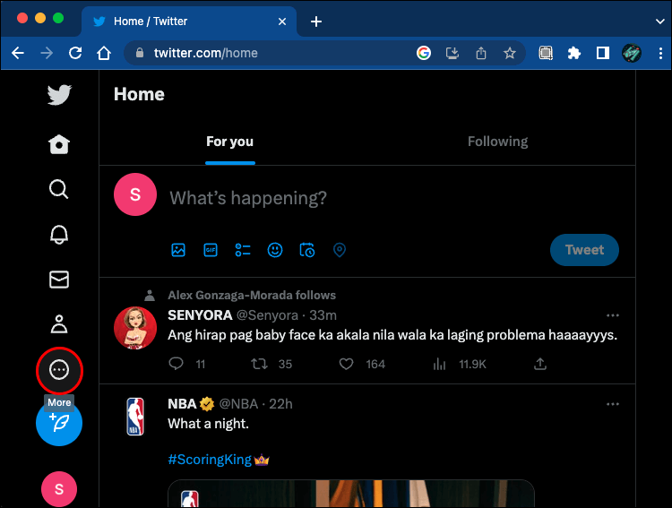Open the account switcher avatar at sidebar bottom

pos(59,489)
